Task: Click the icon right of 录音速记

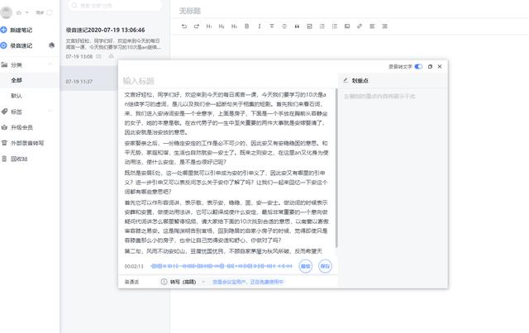Action: (51, 45)
